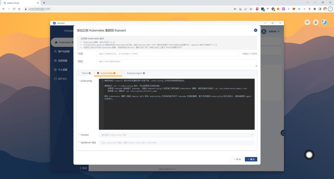Switch language with the 中 button
Screen dimensions: 334x179
[x=307, y=22]
